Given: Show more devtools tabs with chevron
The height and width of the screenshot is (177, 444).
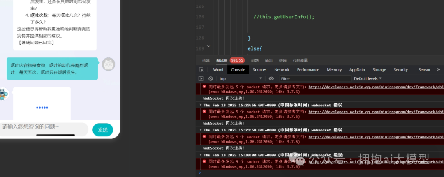Looking at the screenshot, I should (x=438, y=70).
